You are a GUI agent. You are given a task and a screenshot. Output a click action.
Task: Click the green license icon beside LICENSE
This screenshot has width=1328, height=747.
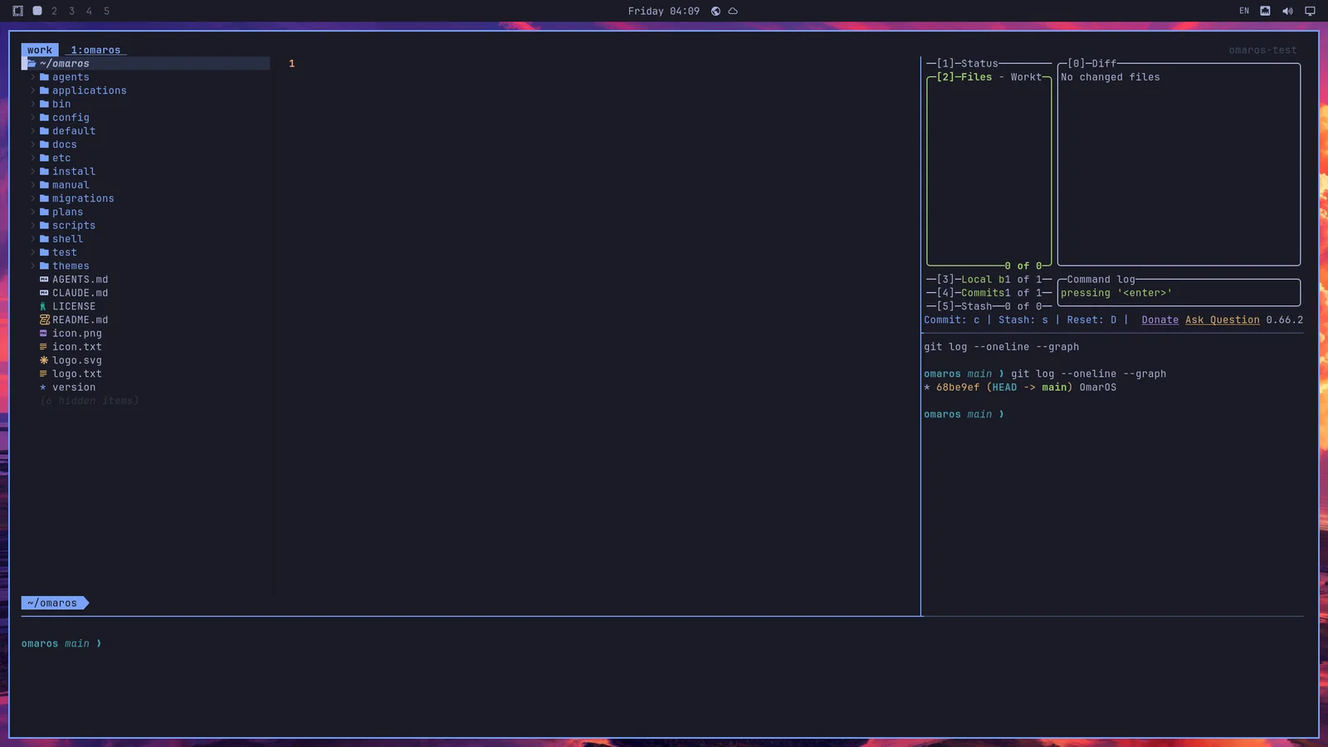coord(44,306)
